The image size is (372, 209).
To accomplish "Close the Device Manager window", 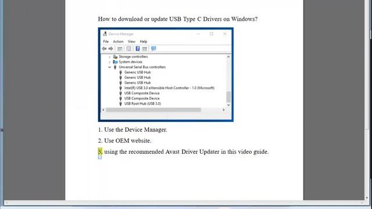I will (225, 34).
